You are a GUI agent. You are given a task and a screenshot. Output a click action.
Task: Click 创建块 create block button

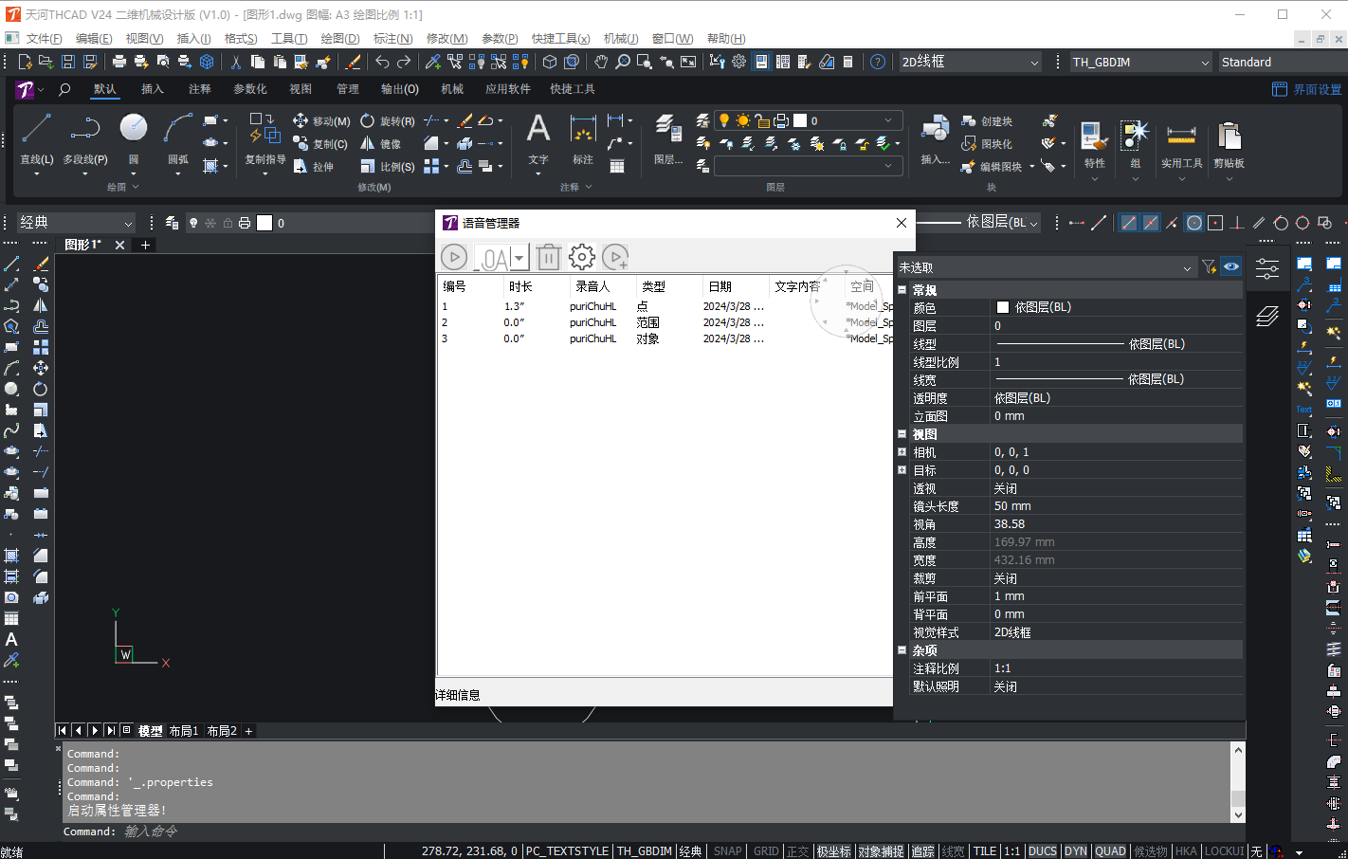point(987,121)
